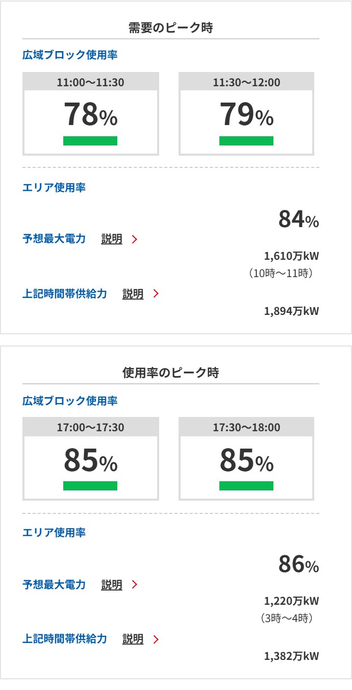Click green bar under 17:30〜18:00 85%
This screenshot has width=352, height=690.
tap(246, 486)
